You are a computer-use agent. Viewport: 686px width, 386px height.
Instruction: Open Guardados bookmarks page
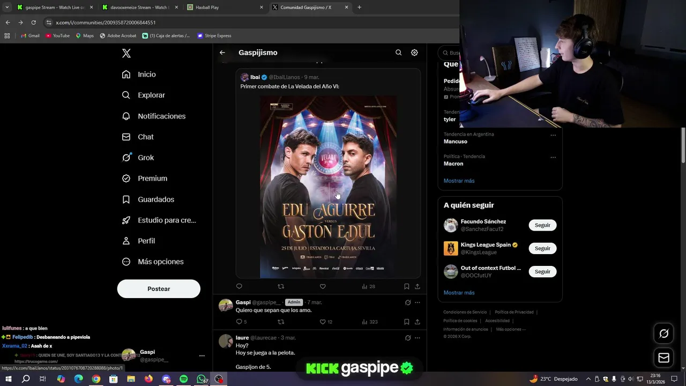tap(148, 199)
